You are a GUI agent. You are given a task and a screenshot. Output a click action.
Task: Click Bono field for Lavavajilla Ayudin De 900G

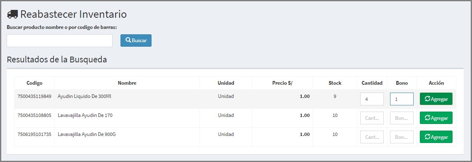(402, 137)
